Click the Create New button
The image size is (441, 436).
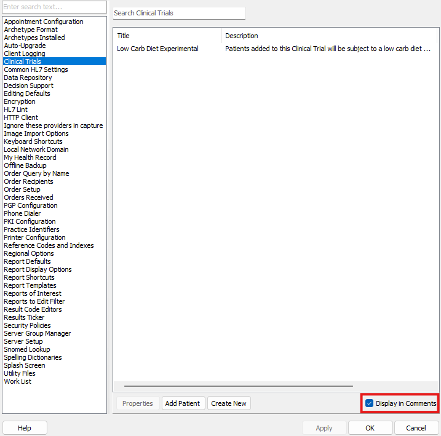(x=229, y=403)
